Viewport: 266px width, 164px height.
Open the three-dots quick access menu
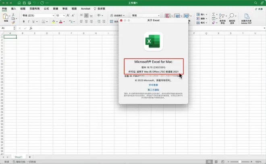pyautogui.click(x=47, y=3)
